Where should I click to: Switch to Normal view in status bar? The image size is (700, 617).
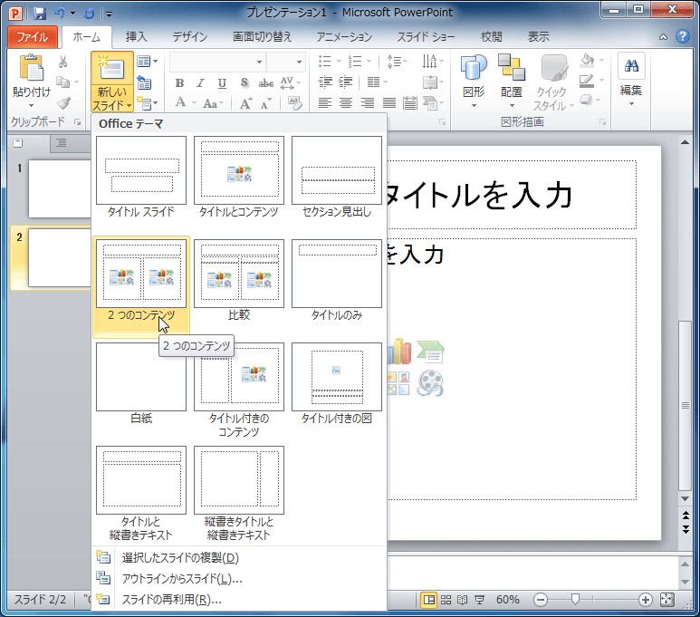pyautogui.click(x=429, y=600)
